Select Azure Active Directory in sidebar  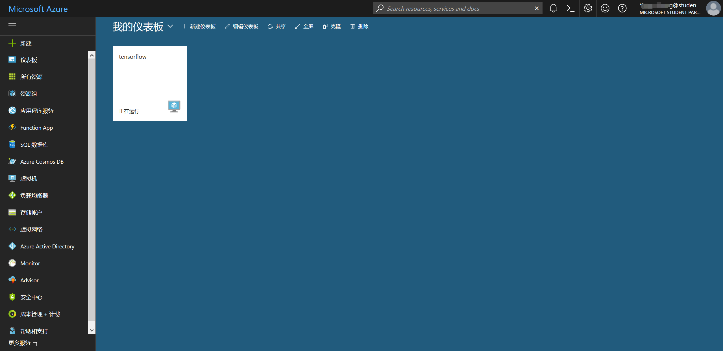click(x=47, y=246)
